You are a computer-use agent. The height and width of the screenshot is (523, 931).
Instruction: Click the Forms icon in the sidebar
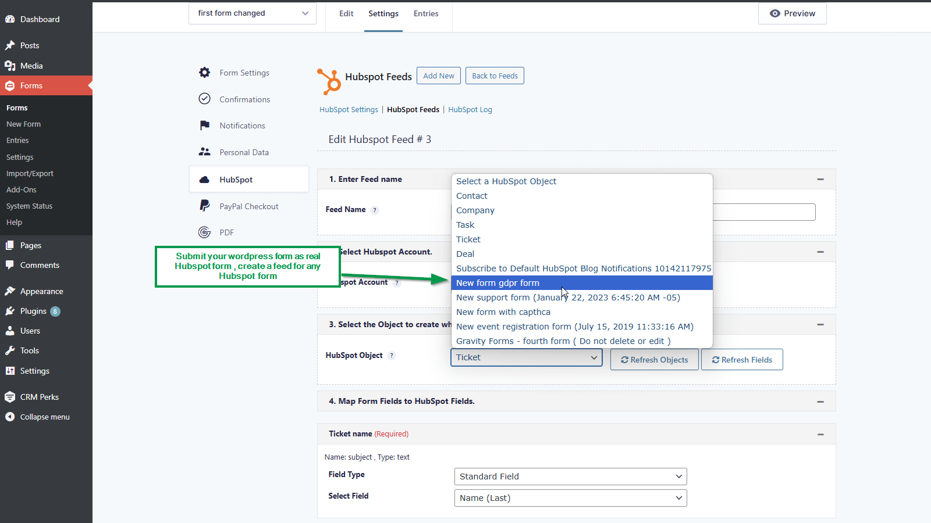click(x=10, y=85)
